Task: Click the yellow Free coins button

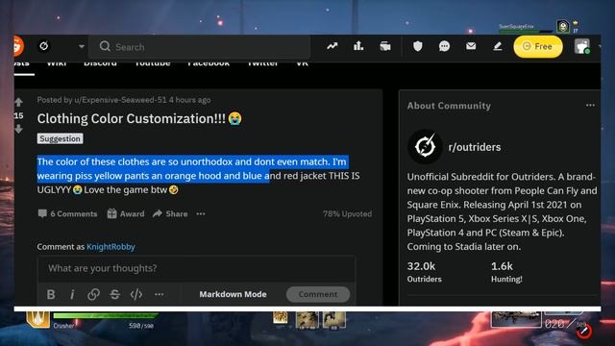Action: tap(538, 47)
